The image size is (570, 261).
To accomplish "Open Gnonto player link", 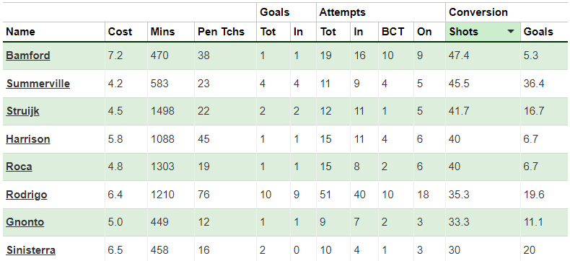I will click(x=25, y=222).
